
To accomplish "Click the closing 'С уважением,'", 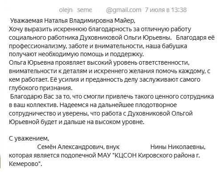I will click(29, 139).
